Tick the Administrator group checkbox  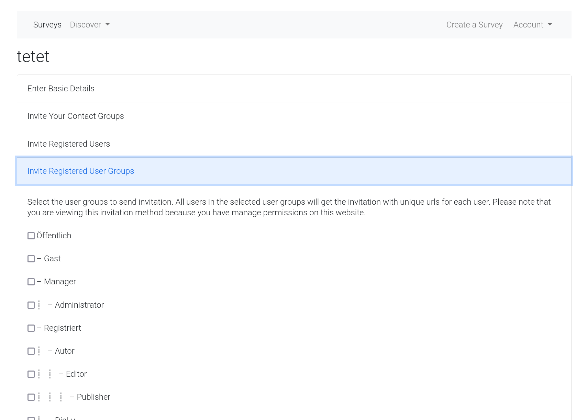pyautogui.click(x=31, y=305)
